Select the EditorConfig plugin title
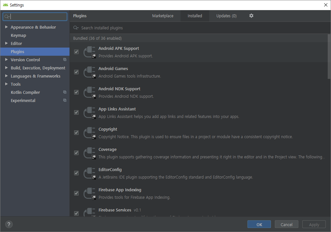Viewport: 331px width, 232px height. (110, 170)
